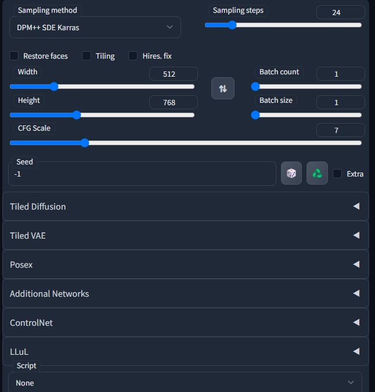Viewport: 375px width, 392px height.
Task: Click the Restore faces label text
Action: click(45, 56)
